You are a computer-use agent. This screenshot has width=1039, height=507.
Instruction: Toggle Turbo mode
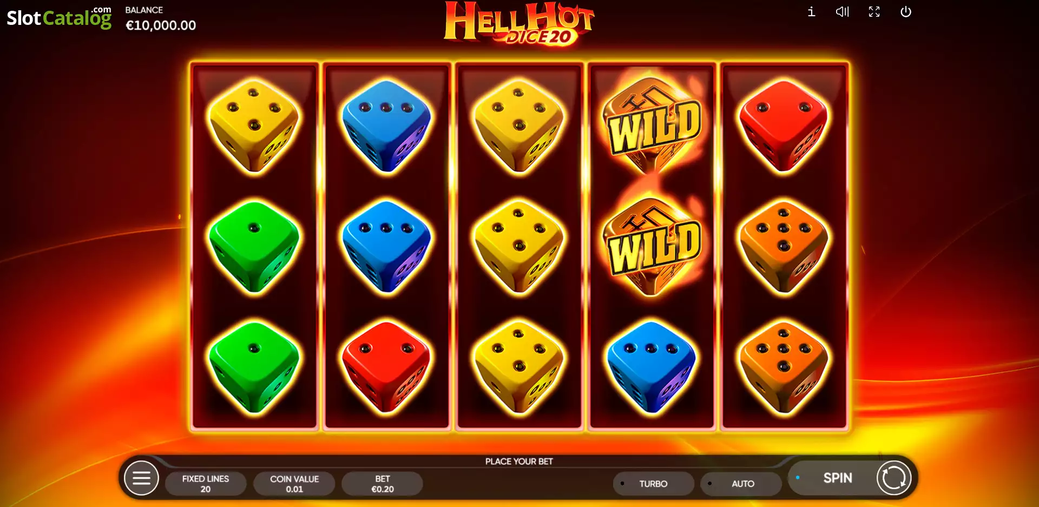pos(654,483)
